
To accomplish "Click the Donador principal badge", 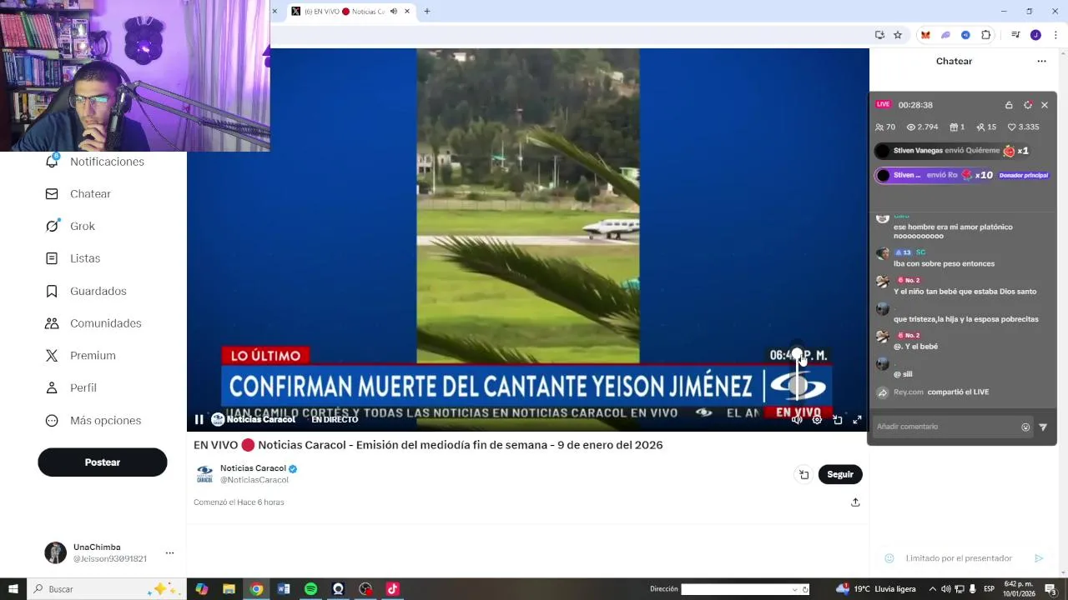I will tap(1023, 176).
